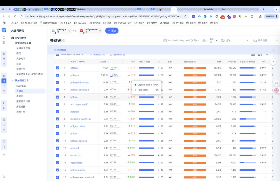Screen dimensions: 280x181
Task: Reload the page with browser refresh icon
Action: 15,16
